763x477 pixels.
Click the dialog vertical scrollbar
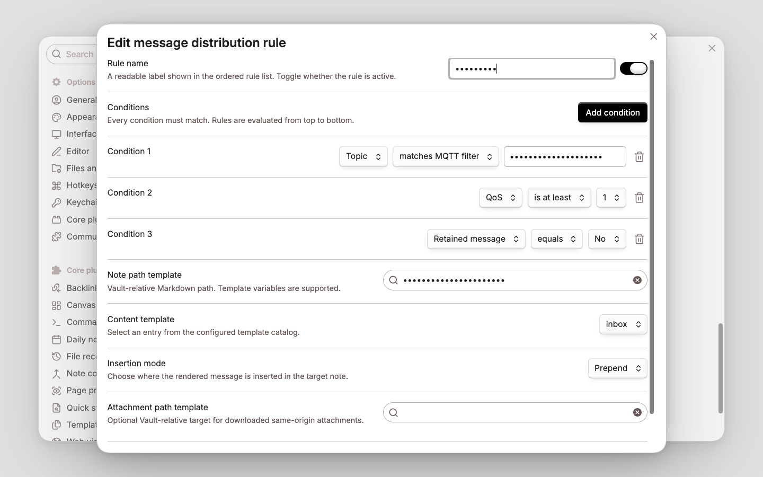(x=652, y=236)
